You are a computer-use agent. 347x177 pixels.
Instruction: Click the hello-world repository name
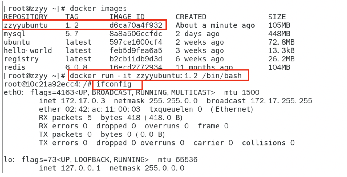tap(28, 50)
